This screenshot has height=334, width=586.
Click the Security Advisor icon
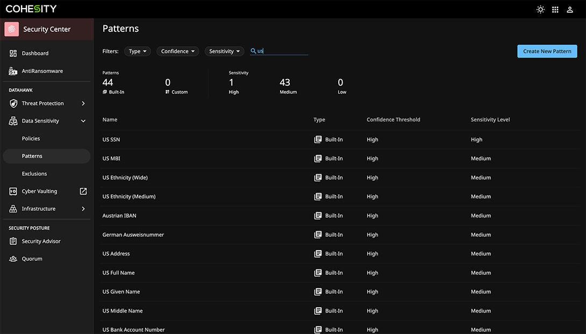pos(13,241)
